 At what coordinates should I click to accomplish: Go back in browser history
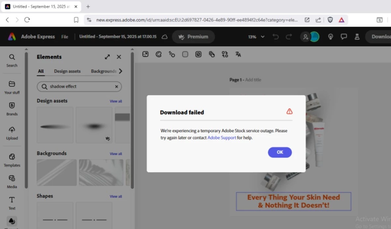click(x=8, y=20)
